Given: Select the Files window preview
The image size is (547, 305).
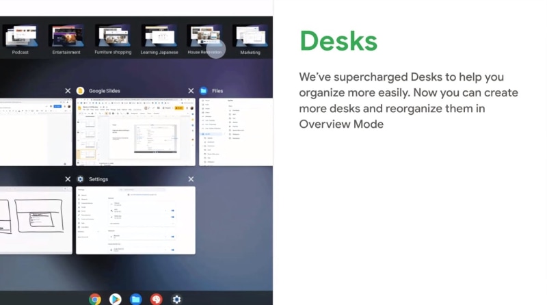Looking at the screenshot, I should (236, 132).
